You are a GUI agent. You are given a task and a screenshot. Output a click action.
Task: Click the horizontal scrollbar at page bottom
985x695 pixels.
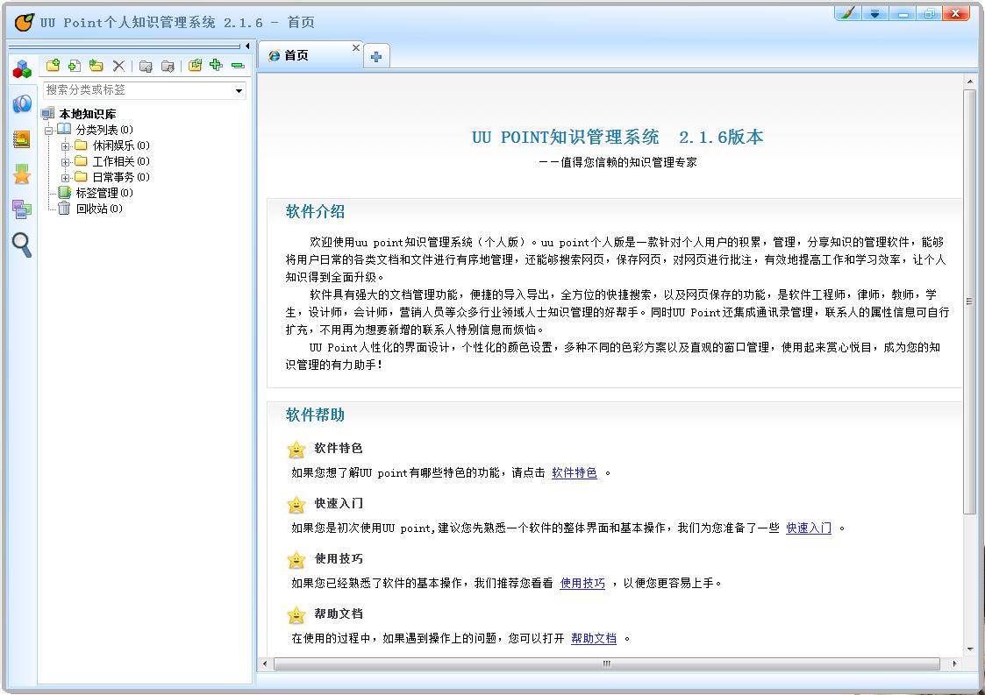[x=605, y=664]
